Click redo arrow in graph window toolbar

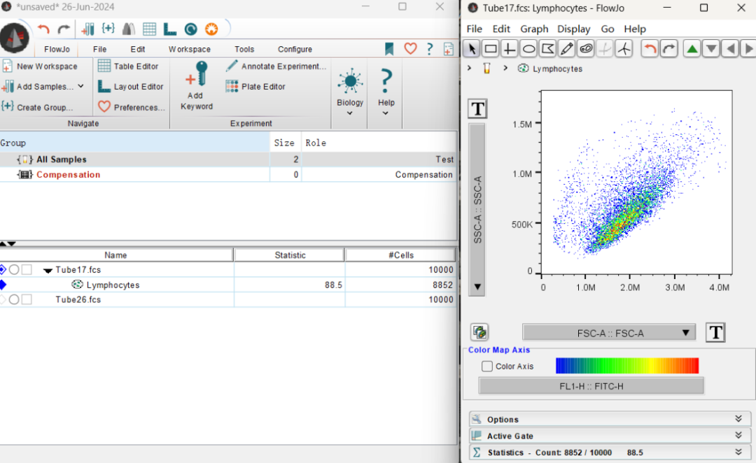669,49
